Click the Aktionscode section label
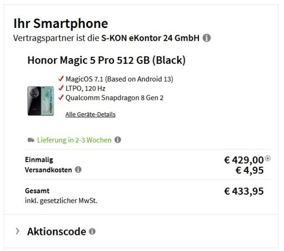Viewport: 284px width, 251px height. tap(56, 232)
